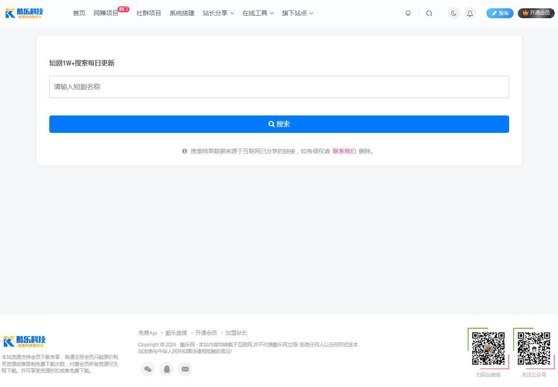Click the 短剧1W+搜索每日更新 heading
The image size is (558, 387).
pyautogui.click(x=82, y=63)
